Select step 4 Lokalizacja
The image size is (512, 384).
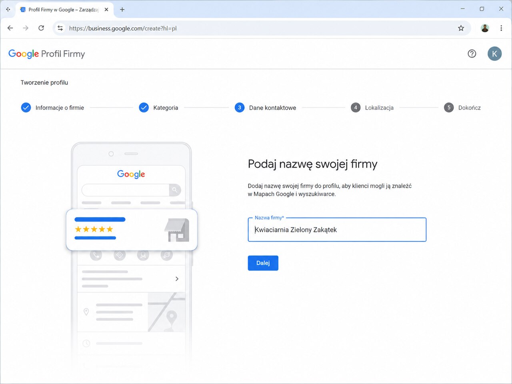point(372,108)
